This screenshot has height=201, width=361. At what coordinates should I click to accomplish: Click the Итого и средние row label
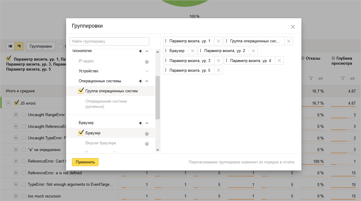[x=20, y=91]
